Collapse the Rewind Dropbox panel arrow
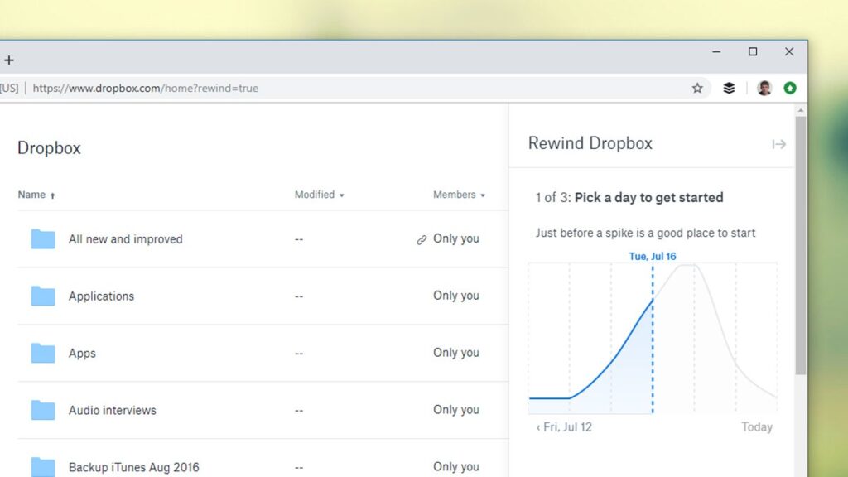Screen dimensions: 848x477 pyautogui.click(x=778, y=144)
